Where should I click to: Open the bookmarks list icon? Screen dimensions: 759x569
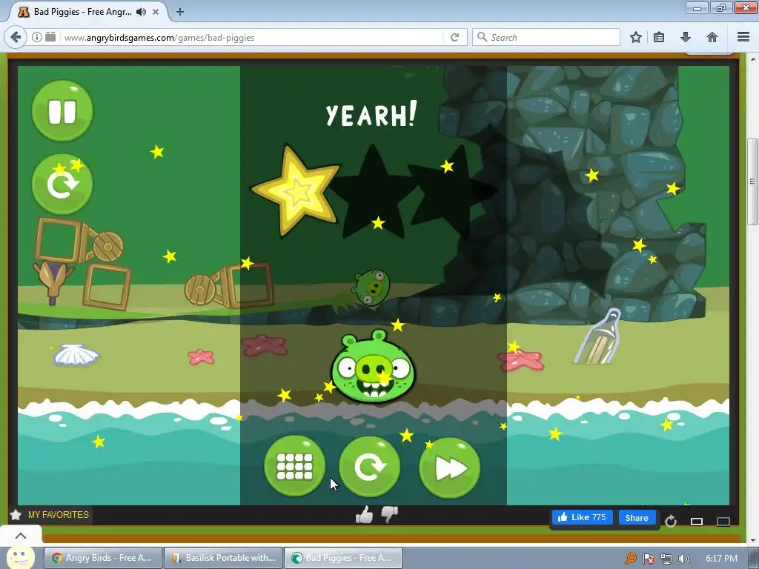point(659,37)
